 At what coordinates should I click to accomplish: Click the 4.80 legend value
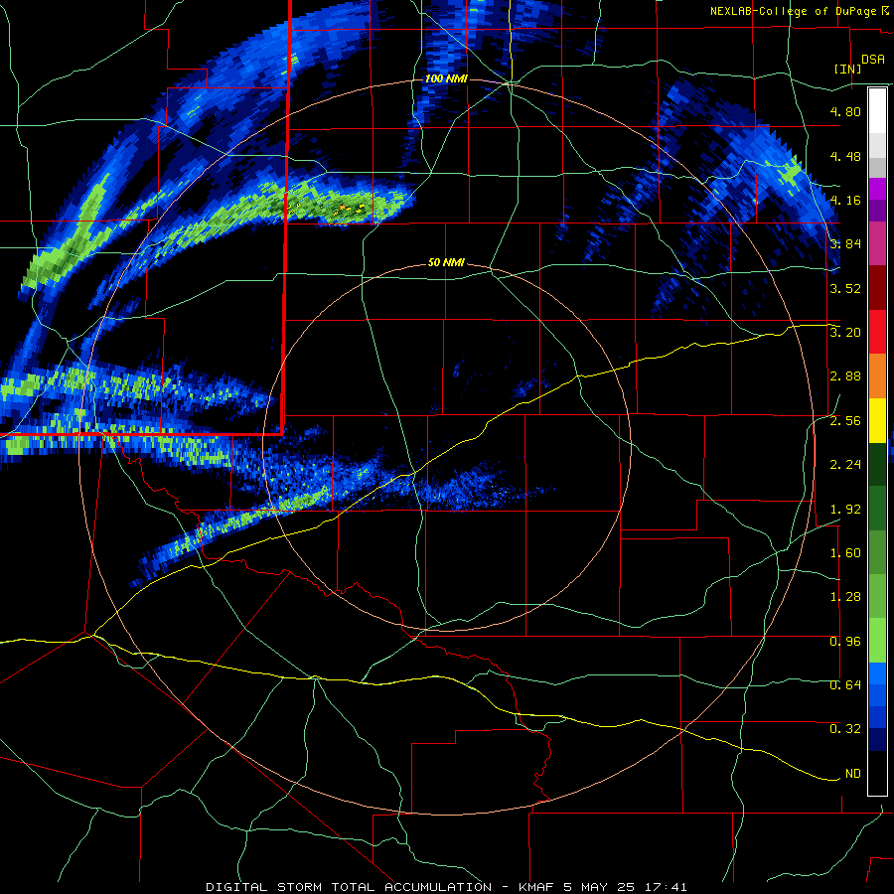tap(845, 111)
